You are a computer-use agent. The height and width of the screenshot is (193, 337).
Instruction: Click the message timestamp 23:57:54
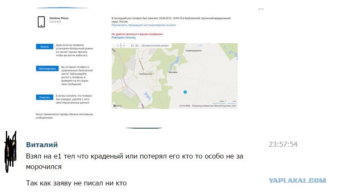click(x=283, y=144)
